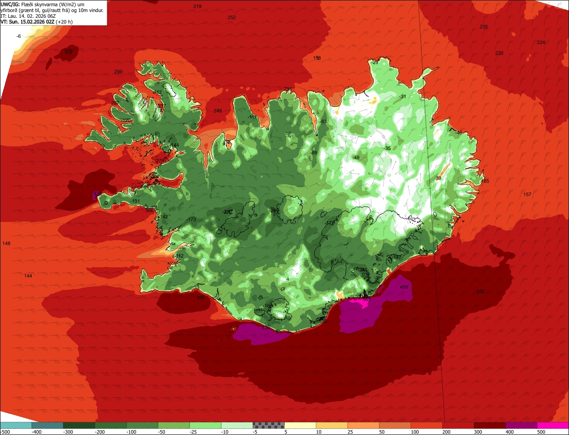Click the '500' legend label
The height and width of the screenshot is (435, 569).
coord(541,431)
